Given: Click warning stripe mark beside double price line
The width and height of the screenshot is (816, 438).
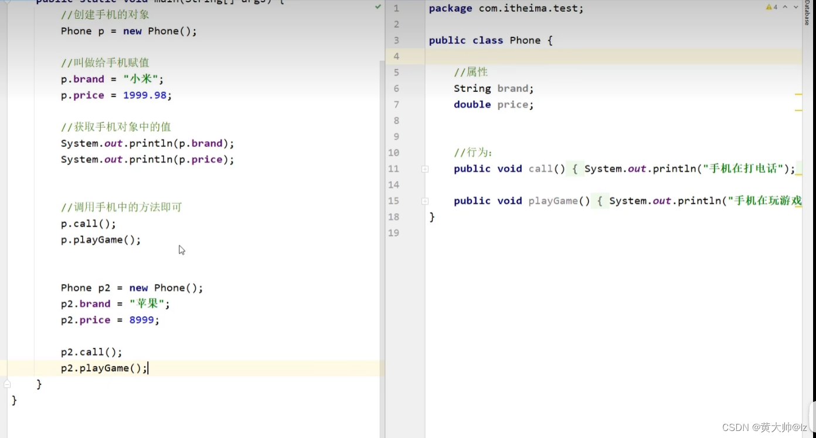Looking at the screenshot, I should pyautogui.click(x=798, y=109).
